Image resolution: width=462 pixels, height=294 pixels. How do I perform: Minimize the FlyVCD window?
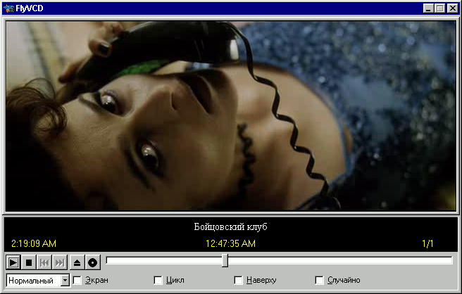[x=428, y=8]
